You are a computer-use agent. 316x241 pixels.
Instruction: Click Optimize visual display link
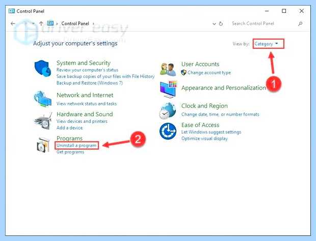click(x=204, y=139)
